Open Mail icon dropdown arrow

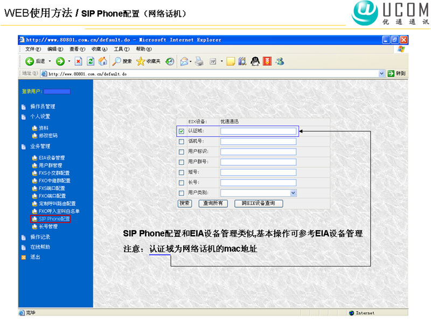(191, 61)
